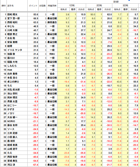Click the 麻将連合 affiliation cell
The width and height of the screenshot is (140, 167).
point(52,22)
